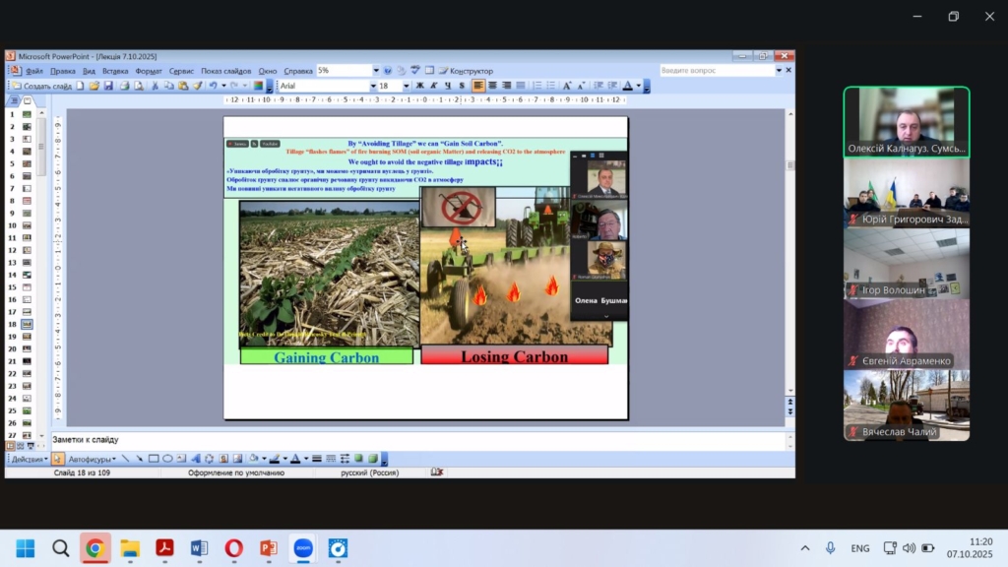Open the Вставка menu

click(115, 71)
